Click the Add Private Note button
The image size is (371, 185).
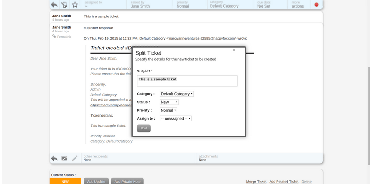click(x=127, y=181)
